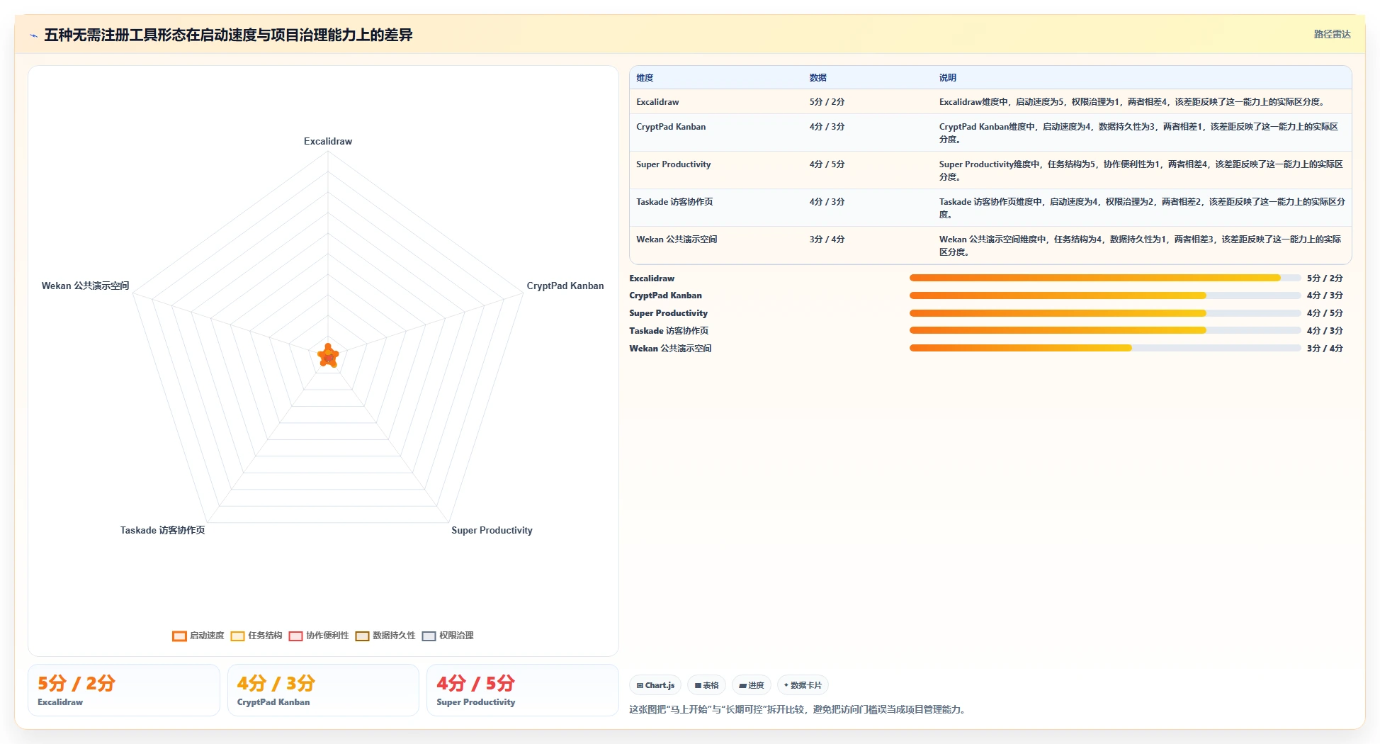Click the CryptPad Kanban table row name

671,127
